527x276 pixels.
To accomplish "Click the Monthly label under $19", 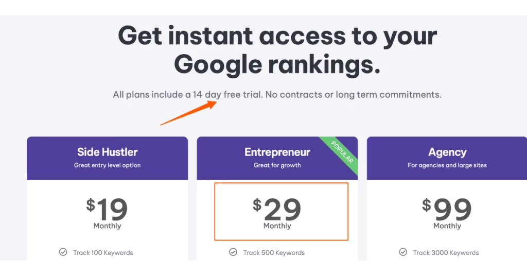I will (x=107, y=226).
